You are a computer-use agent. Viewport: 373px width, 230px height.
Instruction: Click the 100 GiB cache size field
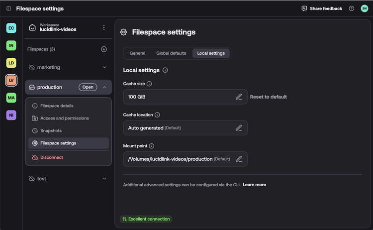pos(186,97)
